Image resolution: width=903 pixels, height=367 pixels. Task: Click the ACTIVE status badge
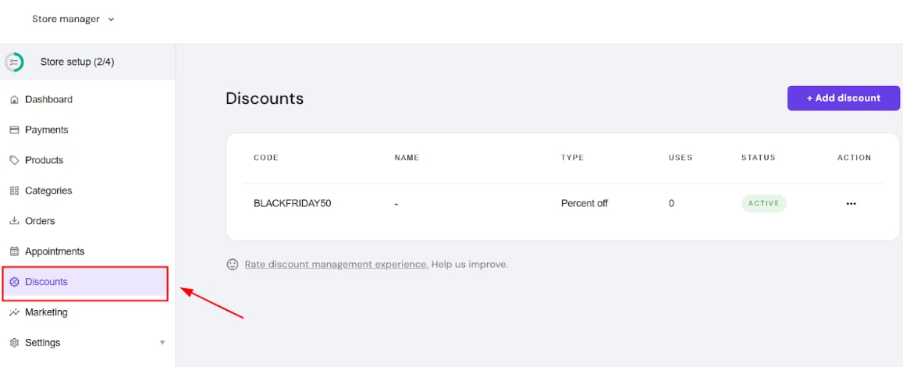[x=763, y=204]
